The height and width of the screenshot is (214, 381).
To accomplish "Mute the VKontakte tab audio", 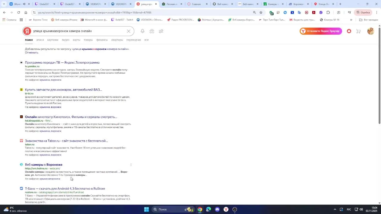I will (24, 4).
